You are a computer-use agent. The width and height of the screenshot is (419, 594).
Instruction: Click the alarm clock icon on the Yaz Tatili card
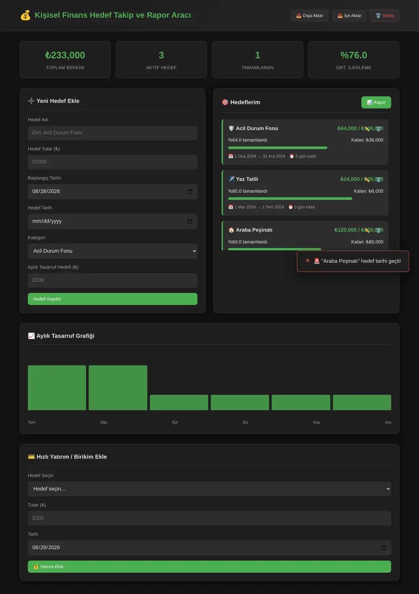(x=291, y=207)
